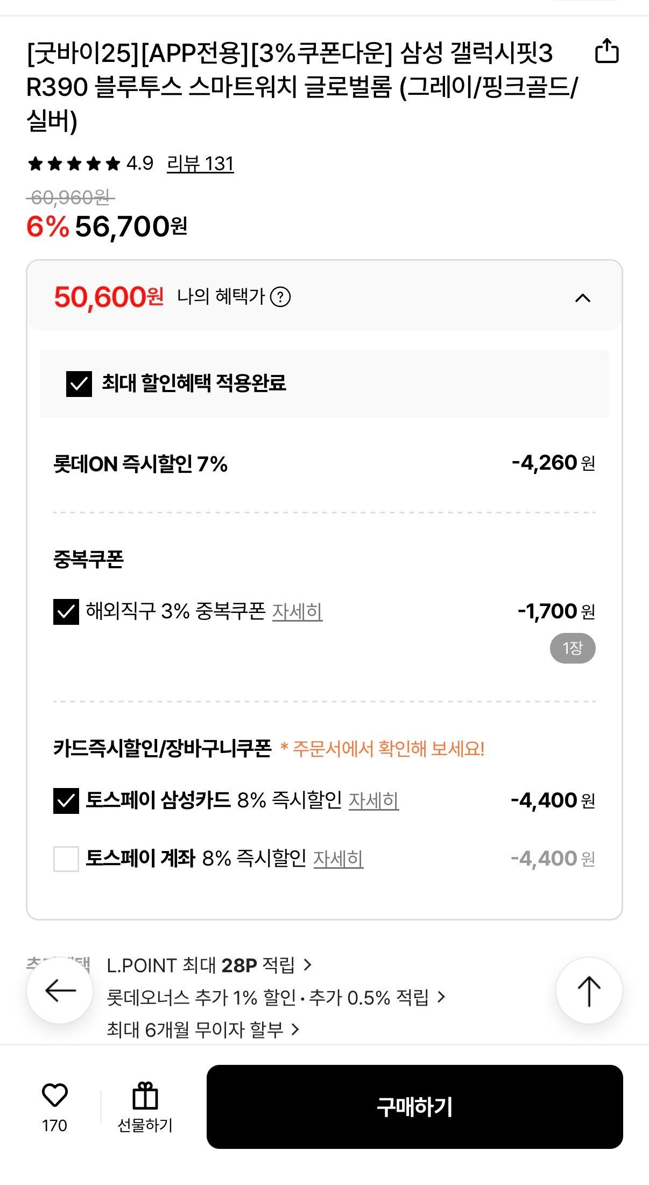Expand 롯데오너스 추가 1% 할인 info
This screenshot has width=649, height=1185.
[x=276, y=998]
